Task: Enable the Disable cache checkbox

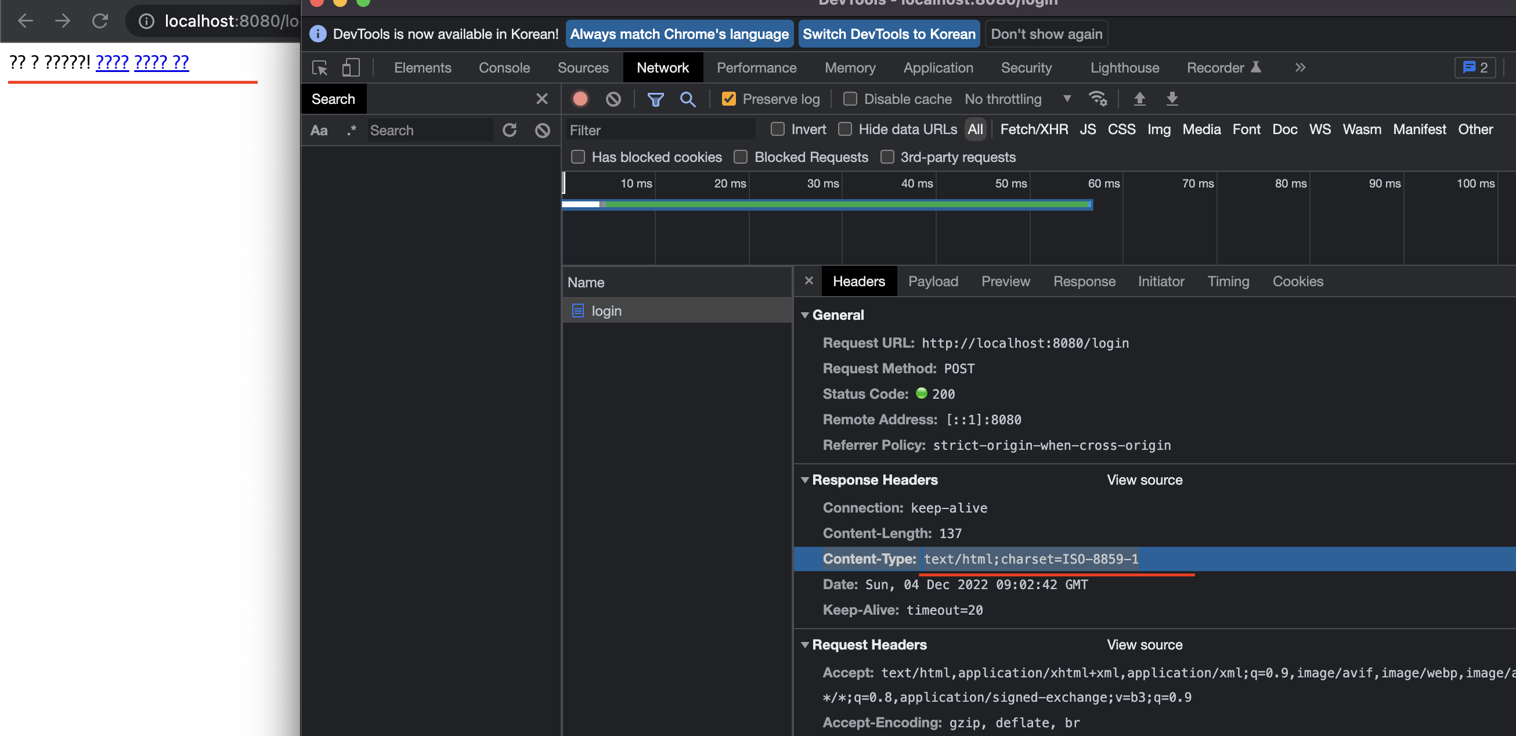Action: point(850,99)
